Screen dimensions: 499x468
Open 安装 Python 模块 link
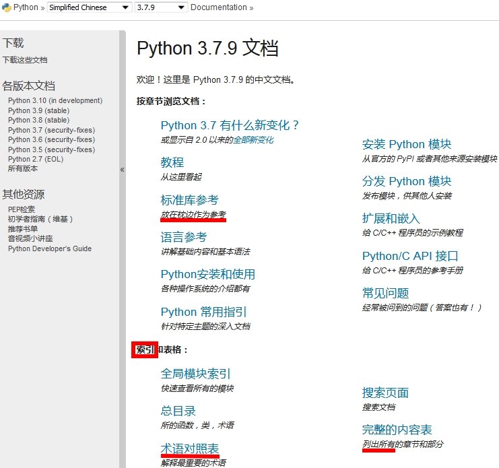407,145
